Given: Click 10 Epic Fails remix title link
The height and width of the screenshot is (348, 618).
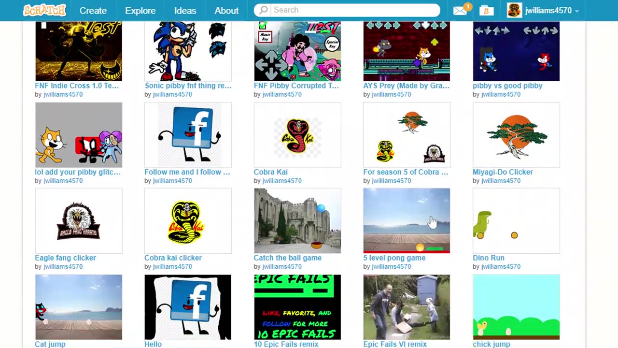Looking at the screenshot, I should pyautogui.click(x=286, y=344).
